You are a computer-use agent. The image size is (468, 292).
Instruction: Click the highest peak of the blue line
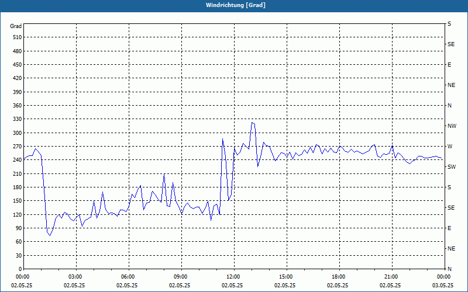[x=252, y=123]
